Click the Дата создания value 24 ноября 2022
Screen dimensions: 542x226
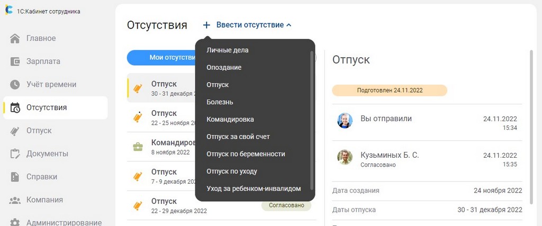tap(498, 191)
